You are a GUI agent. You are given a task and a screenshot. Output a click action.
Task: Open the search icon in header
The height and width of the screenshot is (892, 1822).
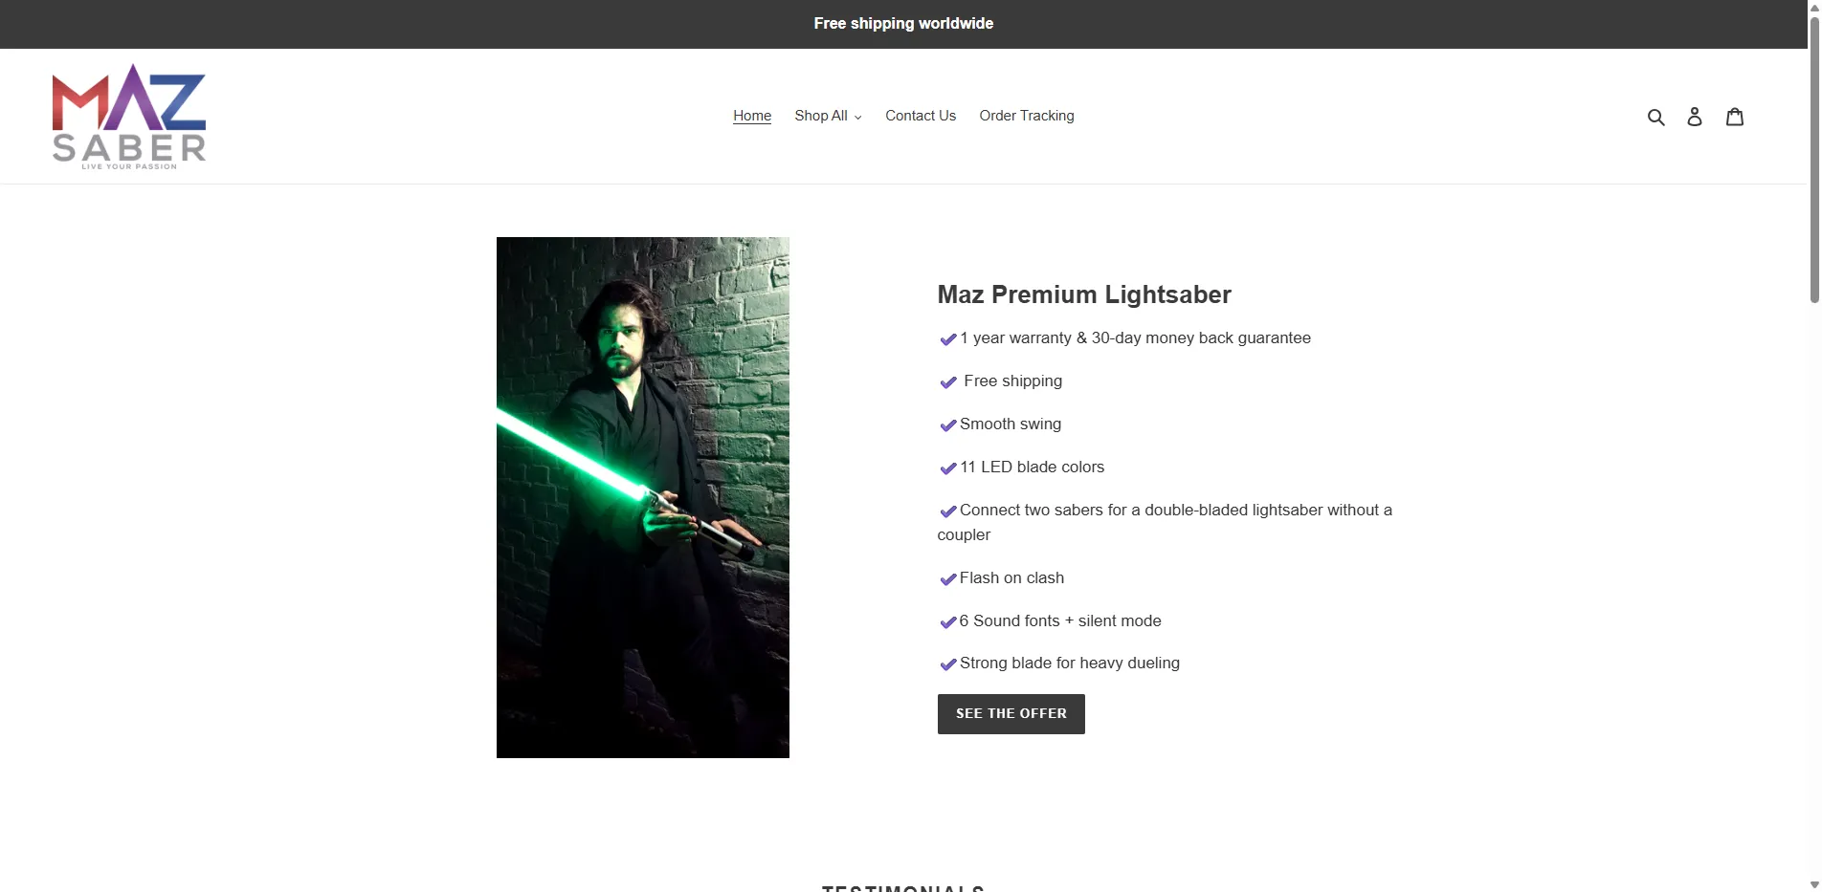point(1655,117)
